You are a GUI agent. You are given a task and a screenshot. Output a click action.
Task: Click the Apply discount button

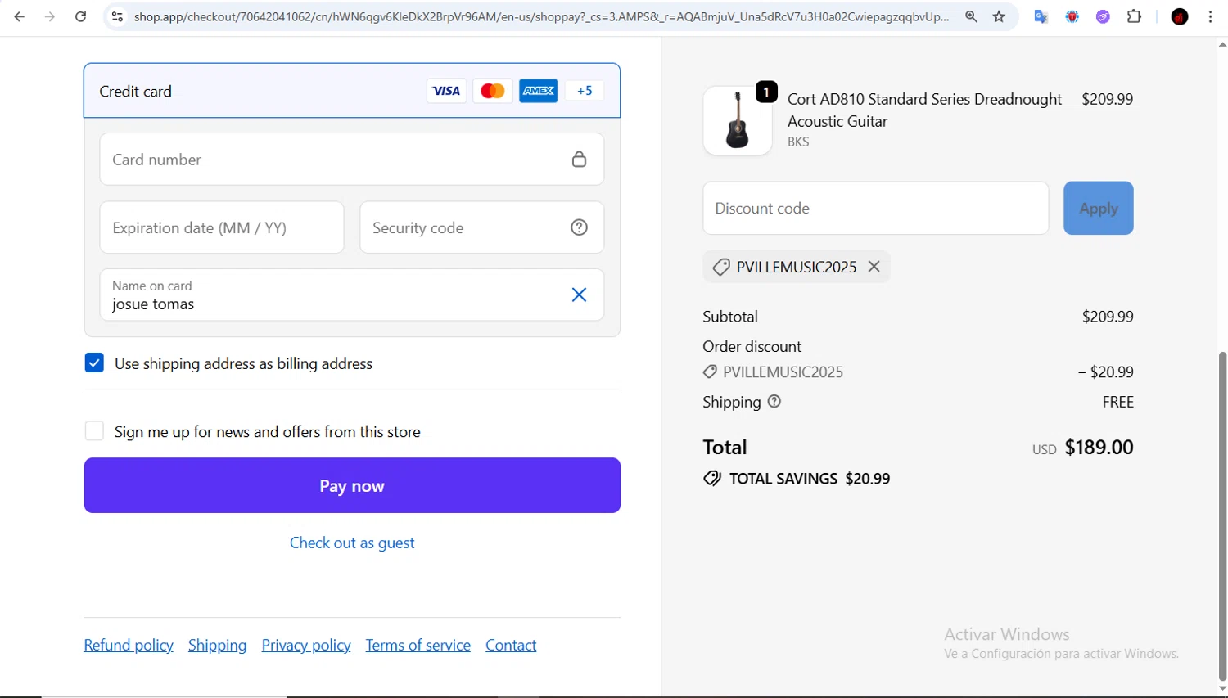pyautogui.click(x=1098, y=209)
